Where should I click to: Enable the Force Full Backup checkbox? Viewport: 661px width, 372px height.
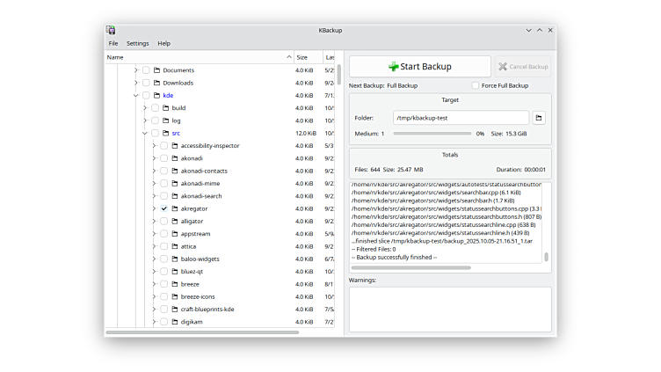point(476,86)
